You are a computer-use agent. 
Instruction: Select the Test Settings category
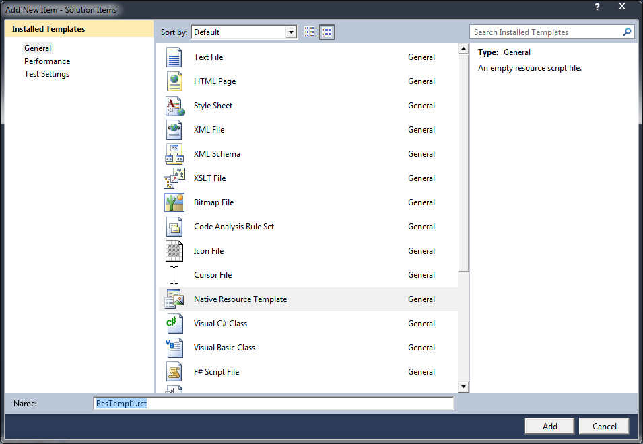click(x=46, y=73)
